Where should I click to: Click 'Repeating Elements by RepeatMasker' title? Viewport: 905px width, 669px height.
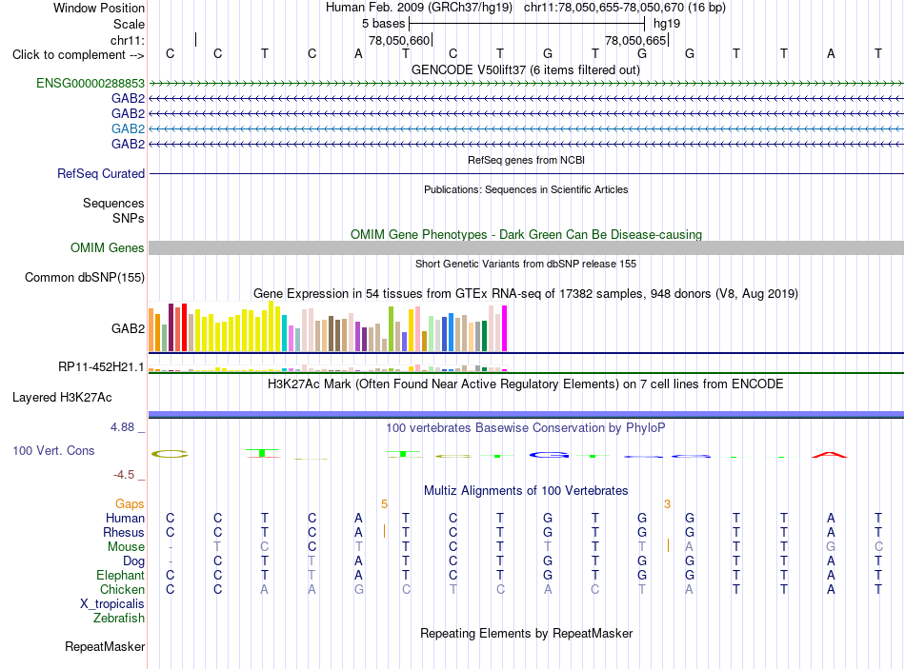click(x=526, y=633)
